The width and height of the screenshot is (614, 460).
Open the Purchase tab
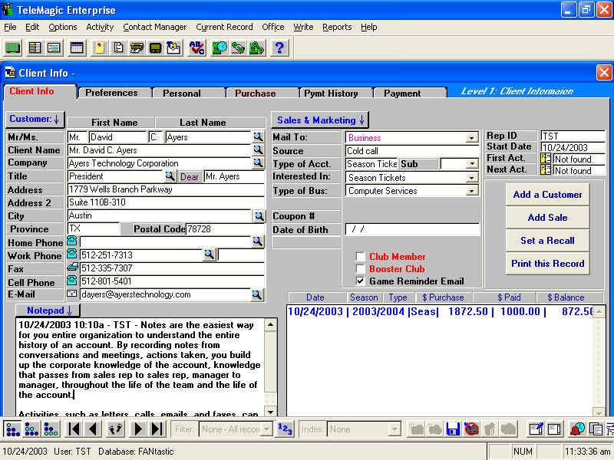[x=256, y=93]
